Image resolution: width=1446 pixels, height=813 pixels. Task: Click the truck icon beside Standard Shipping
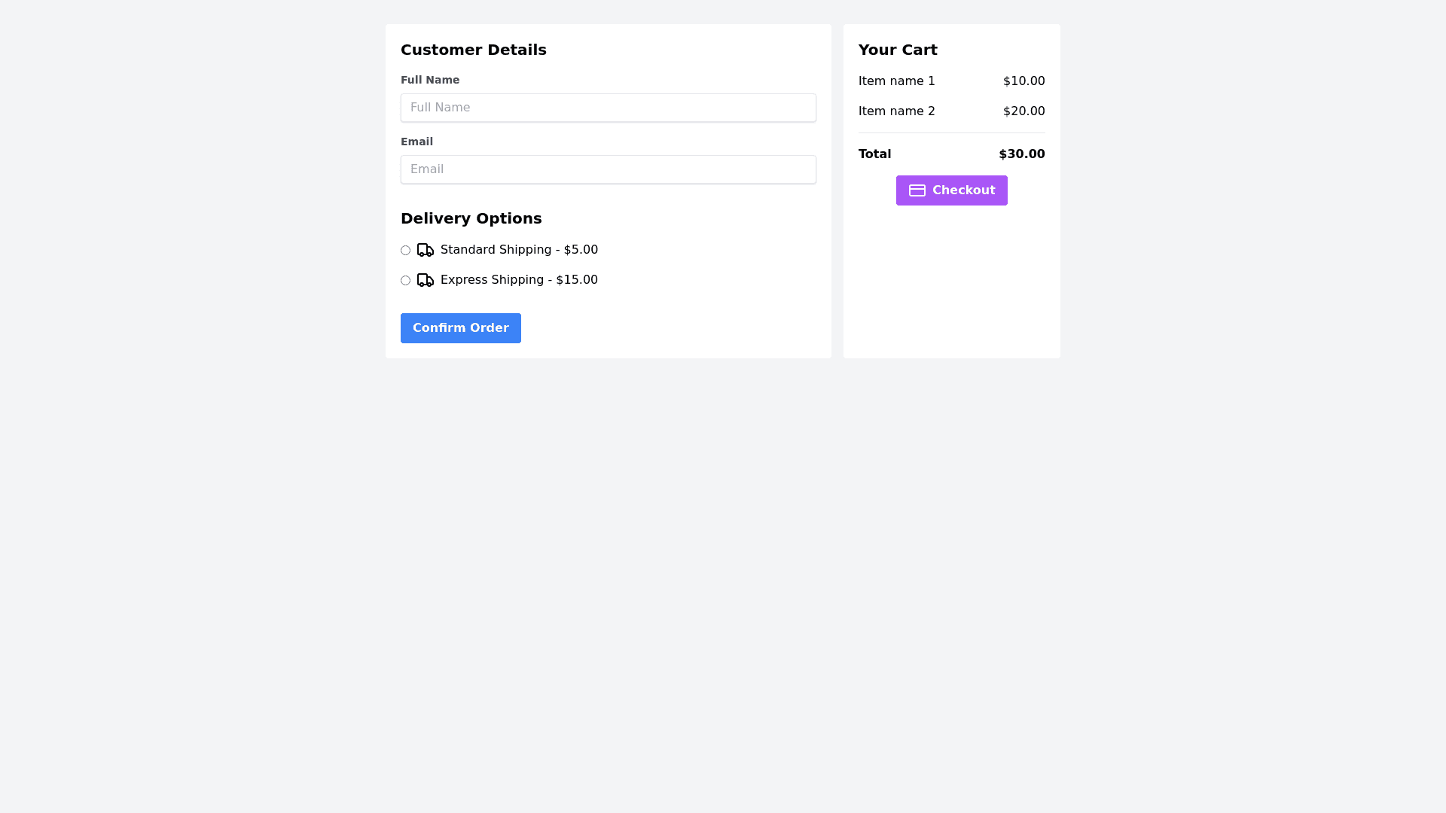[x=426, y=250]
